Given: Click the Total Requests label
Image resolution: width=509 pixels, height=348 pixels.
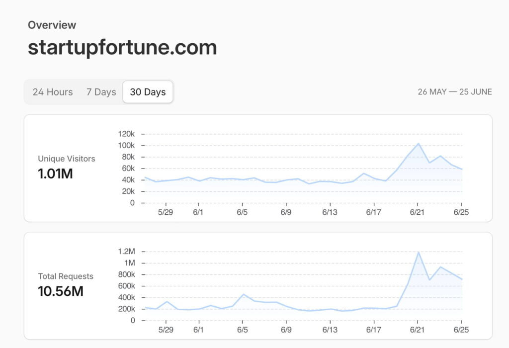Looking at the screenshot, I should coord(66,276).
